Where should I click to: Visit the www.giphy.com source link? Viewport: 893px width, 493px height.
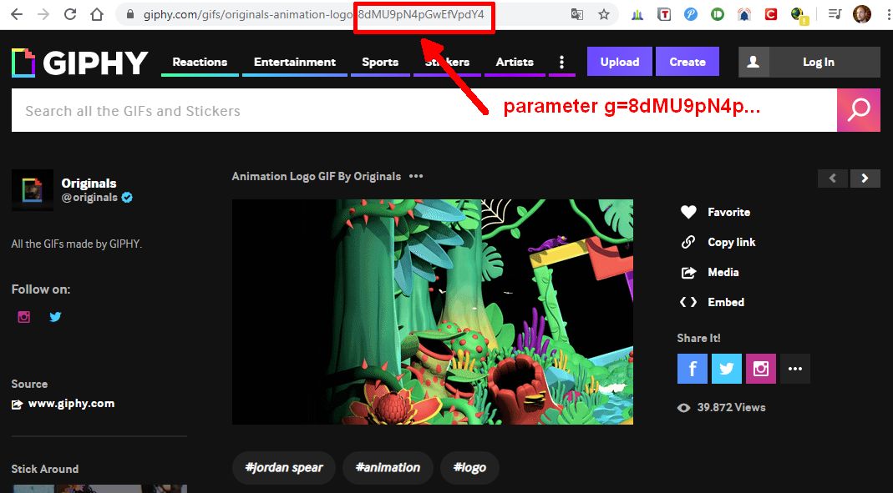pos(71,404)
